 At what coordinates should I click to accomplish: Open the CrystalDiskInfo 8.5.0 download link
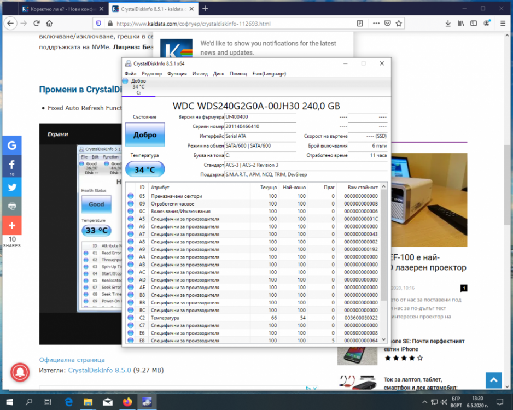(100, 370)
